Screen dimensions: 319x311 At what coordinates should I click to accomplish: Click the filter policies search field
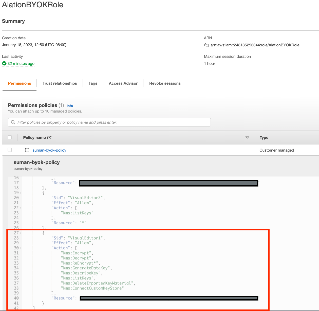[x=109, y=122]
